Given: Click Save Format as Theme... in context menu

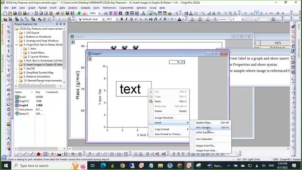Looking at the screenshot, I should pos(169,134).
